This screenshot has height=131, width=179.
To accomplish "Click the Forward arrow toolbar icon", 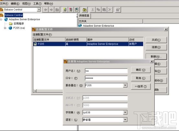I will pyautogui.click(x=51, y=10).
